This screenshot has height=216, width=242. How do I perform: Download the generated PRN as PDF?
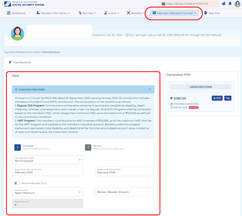pyautogui.click(x=217, y=98)
